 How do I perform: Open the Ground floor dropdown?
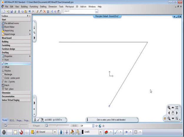[x=55, y=132]
